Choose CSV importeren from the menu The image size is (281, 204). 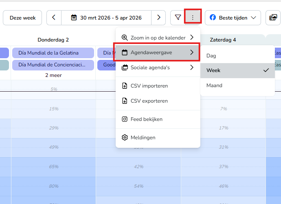(158, 86)
